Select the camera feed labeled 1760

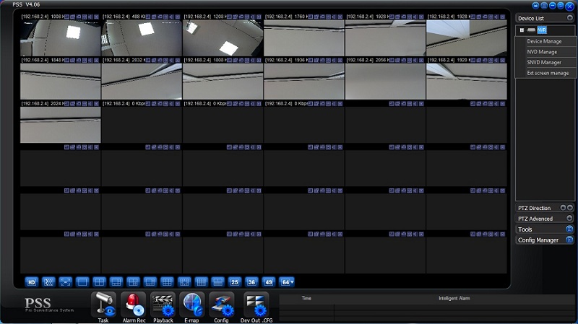(x=304, y=38)
